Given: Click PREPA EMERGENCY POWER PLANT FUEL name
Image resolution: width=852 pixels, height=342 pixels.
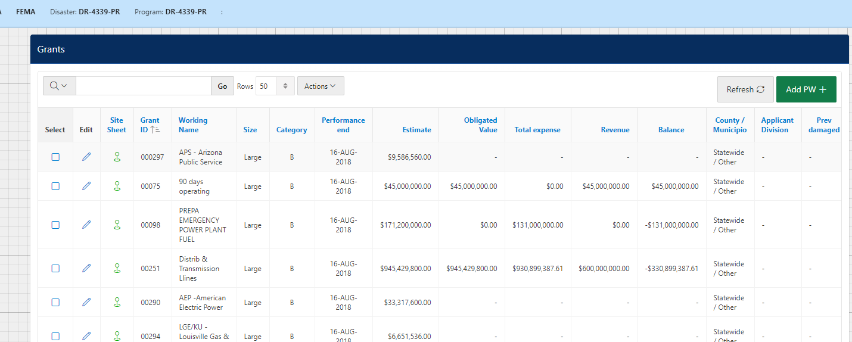Looking at the screenshot, I should pos(203,225).
